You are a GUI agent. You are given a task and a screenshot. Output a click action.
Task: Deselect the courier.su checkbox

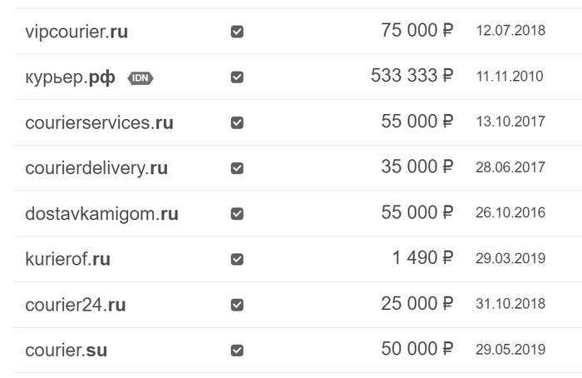pos(237,351)
